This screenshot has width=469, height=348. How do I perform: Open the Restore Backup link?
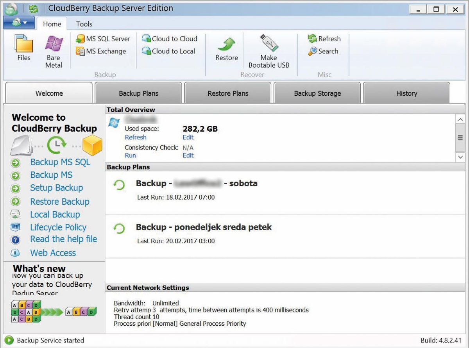pos(60,202)
